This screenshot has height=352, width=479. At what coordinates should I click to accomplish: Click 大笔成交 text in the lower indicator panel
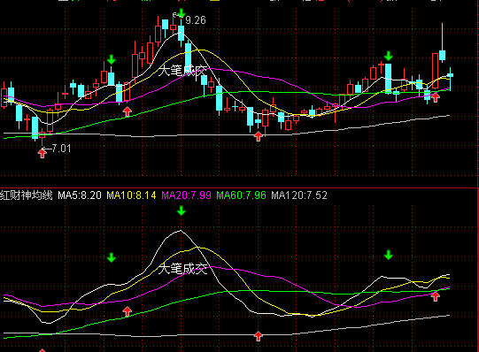coord(182,269)
